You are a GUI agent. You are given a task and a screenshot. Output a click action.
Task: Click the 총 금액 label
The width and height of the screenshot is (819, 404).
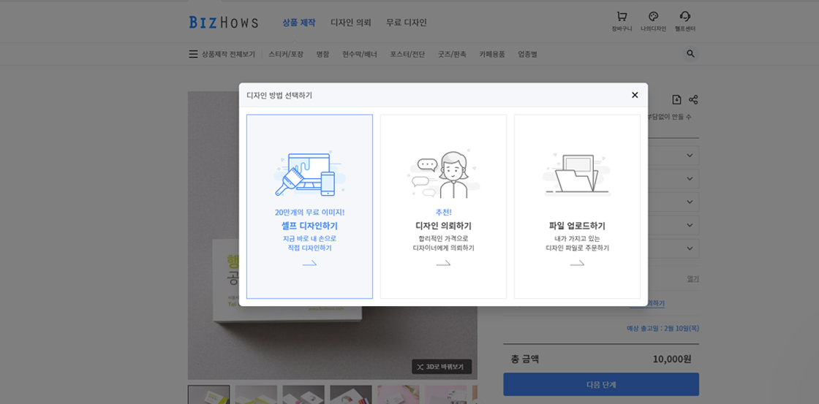(x=525, y=359)
